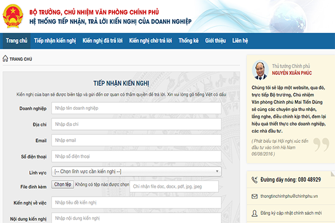The image size is (335, 223).
Task: Focus the Doanh nghiệp name input field
Action: click(x=136, y=108)
